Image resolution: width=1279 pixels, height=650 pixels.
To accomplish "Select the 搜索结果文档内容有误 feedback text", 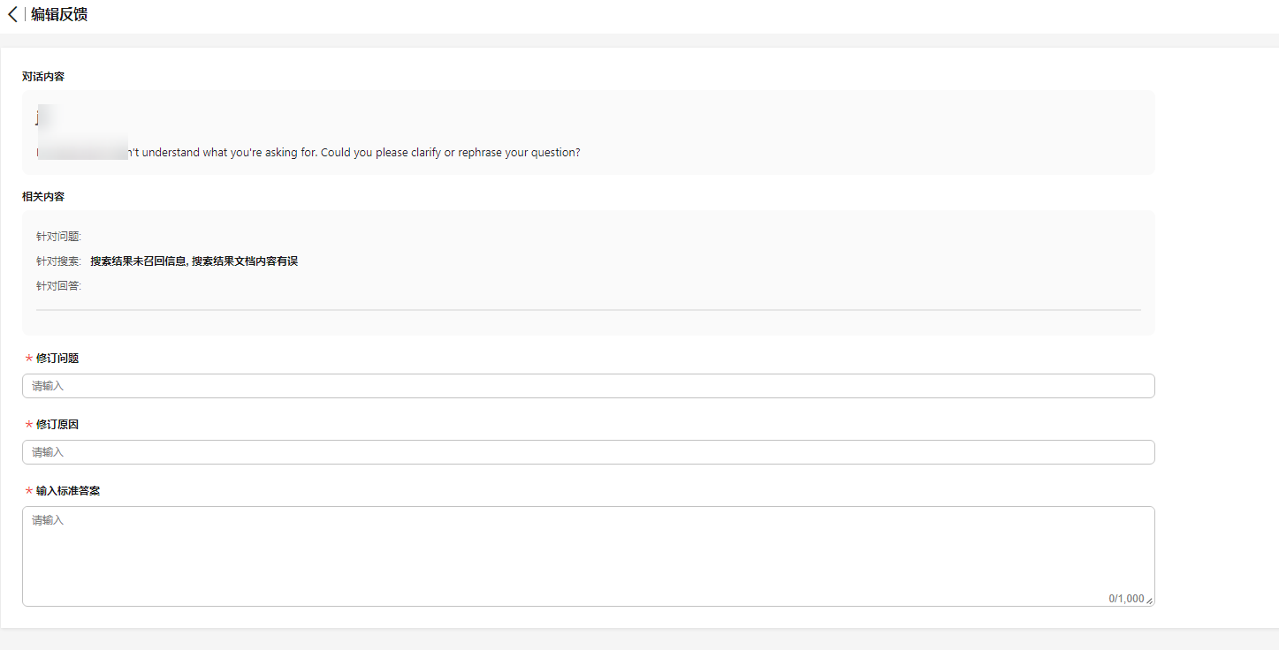I will [245, 261].
